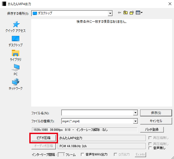Expand the save location dropdown
Screen dimensions: 174x159
point(110,13)
